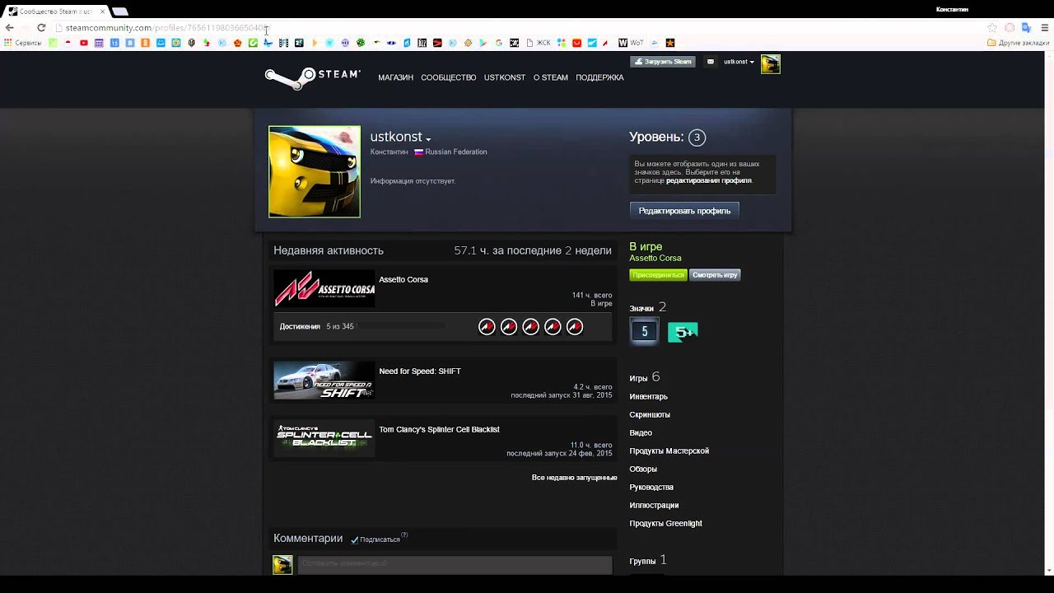Open МАГАЗИН menu

point(395,77)
